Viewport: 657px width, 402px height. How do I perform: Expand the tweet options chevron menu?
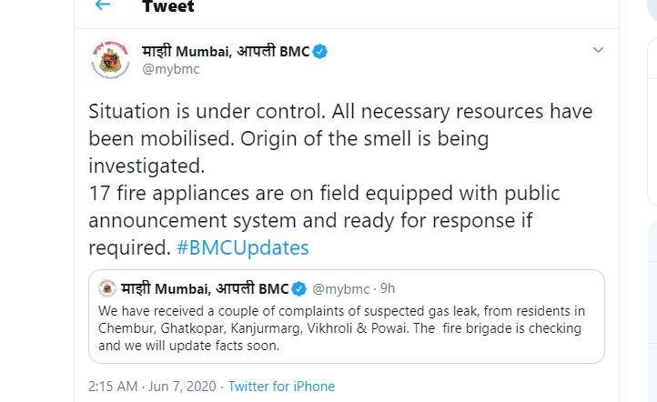click(598, 50)
